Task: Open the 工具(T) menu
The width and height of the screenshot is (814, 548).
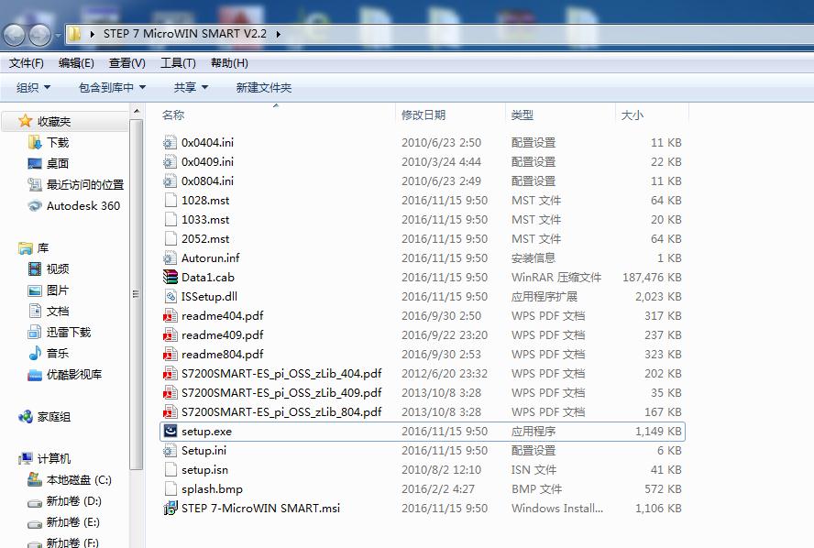Action: (178, 63)
